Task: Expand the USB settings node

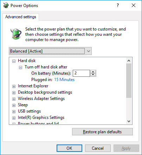Action: 14,112
